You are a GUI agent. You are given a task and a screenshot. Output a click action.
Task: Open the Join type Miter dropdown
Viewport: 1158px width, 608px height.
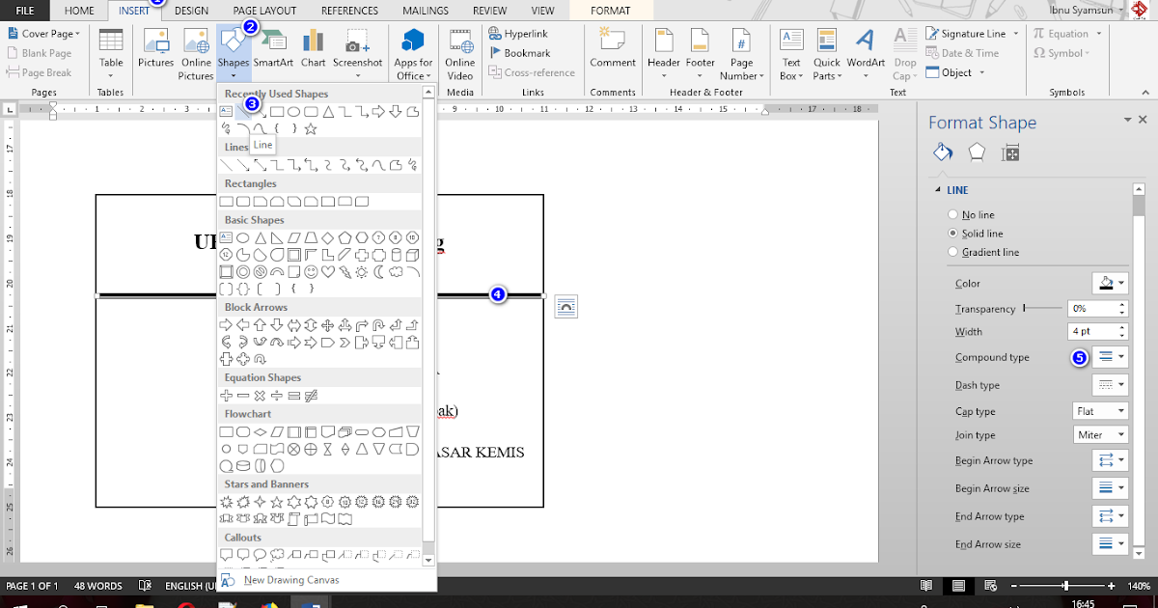(x=1100, y=435)
